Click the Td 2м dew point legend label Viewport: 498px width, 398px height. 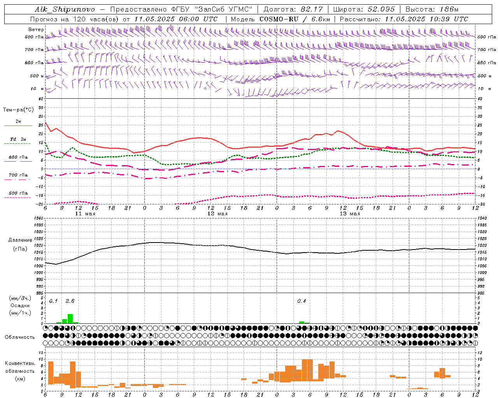pyautogui.click(x=18, y=139)
